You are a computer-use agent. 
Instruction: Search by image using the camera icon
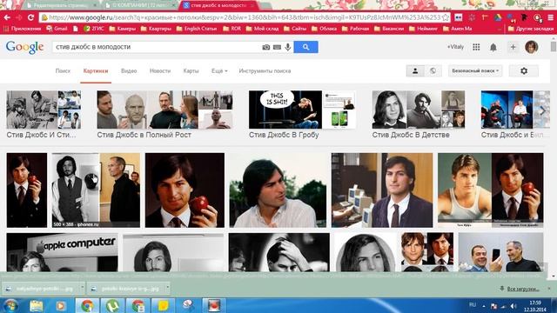pyautogui.click(x=265, y=47)
